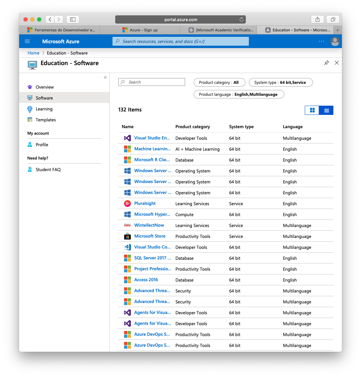The image size is (361, 377).
Task: Click the Home breadcrumb link
Action: [33, 53]
